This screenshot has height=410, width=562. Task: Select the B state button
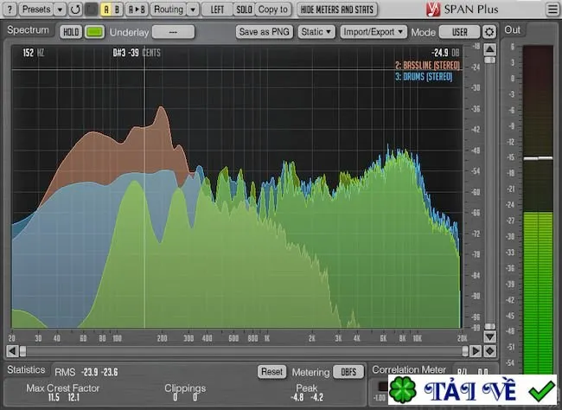[x=118, y=10]
